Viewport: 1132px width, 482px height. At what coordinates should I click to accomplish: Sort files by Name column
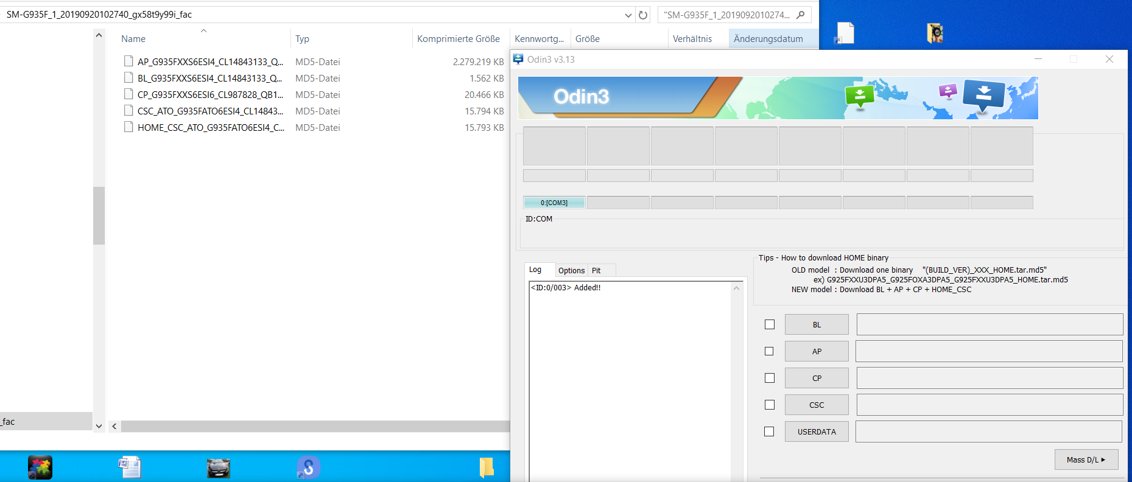point(133,38)
